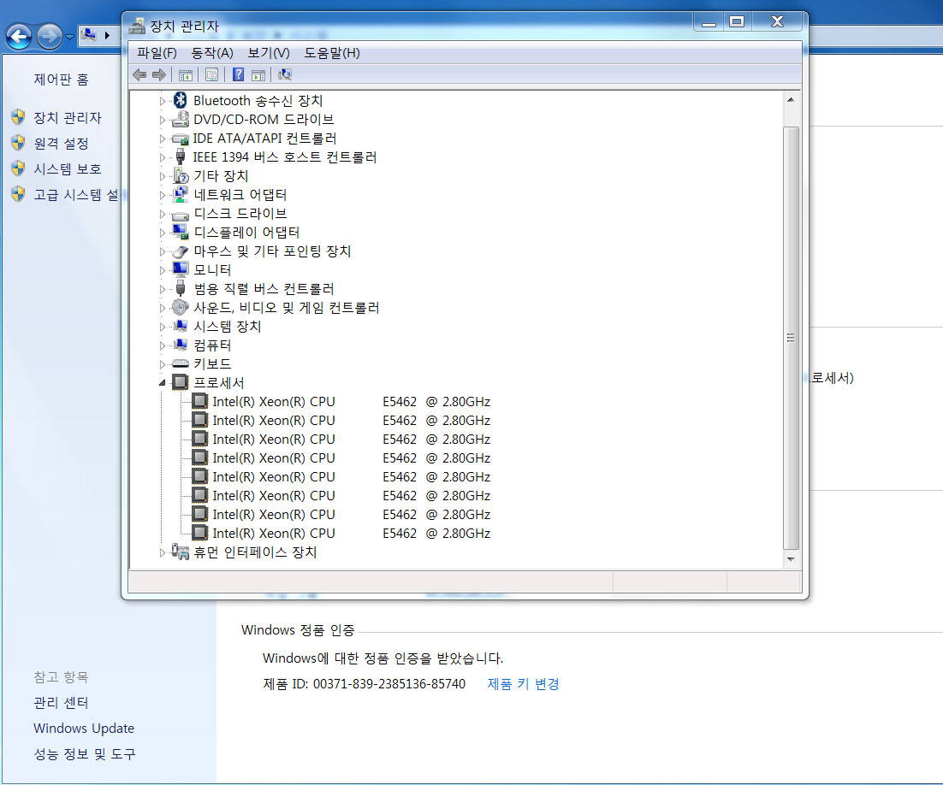Click the 제품 키 변경 link
Image resolution: width=943 pixels, height=785 pixels.
point(523,684)
